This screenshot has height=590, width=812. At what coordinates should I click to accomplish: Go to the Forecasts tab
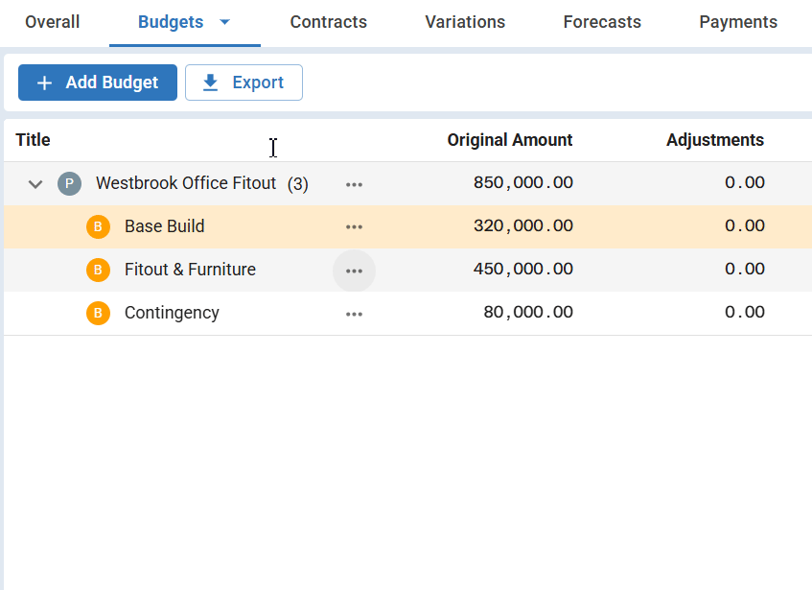[x=602, y=22]
